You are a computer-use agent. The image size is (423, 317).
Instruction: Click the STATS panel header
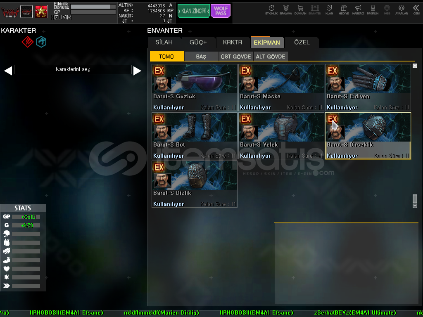pyautogui.click(x=23, y=208)
